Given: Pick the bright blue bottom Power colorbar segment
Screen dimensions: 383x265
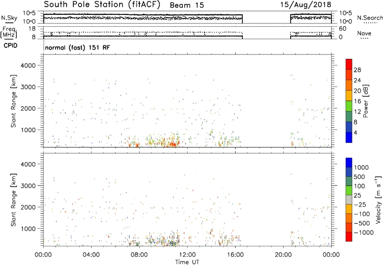Looking at the screenshot, I should coord(349,137).
